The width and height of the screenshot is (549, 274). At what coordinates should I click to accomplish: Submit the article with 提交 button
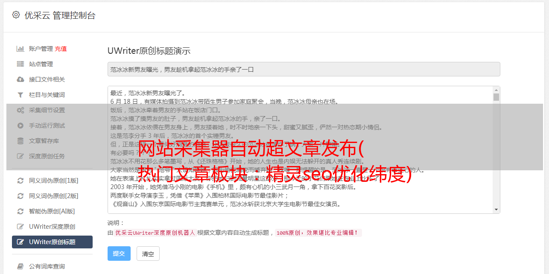click(119, 254)
